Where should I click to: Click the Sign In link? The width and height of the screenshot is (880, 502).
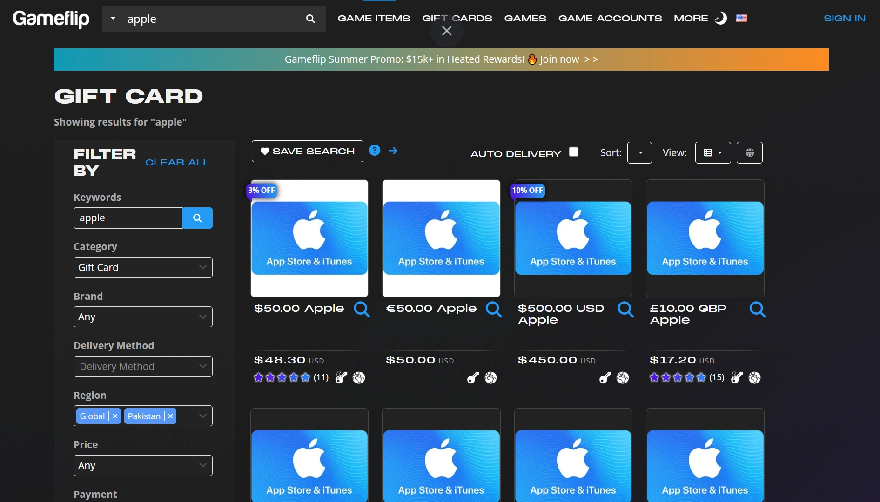[845, 18]
